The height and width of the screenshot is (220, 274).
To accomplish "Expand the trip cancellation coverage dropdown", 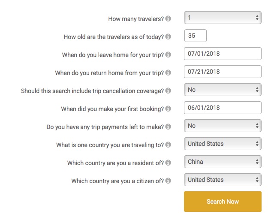I will (x=223, y=90).
